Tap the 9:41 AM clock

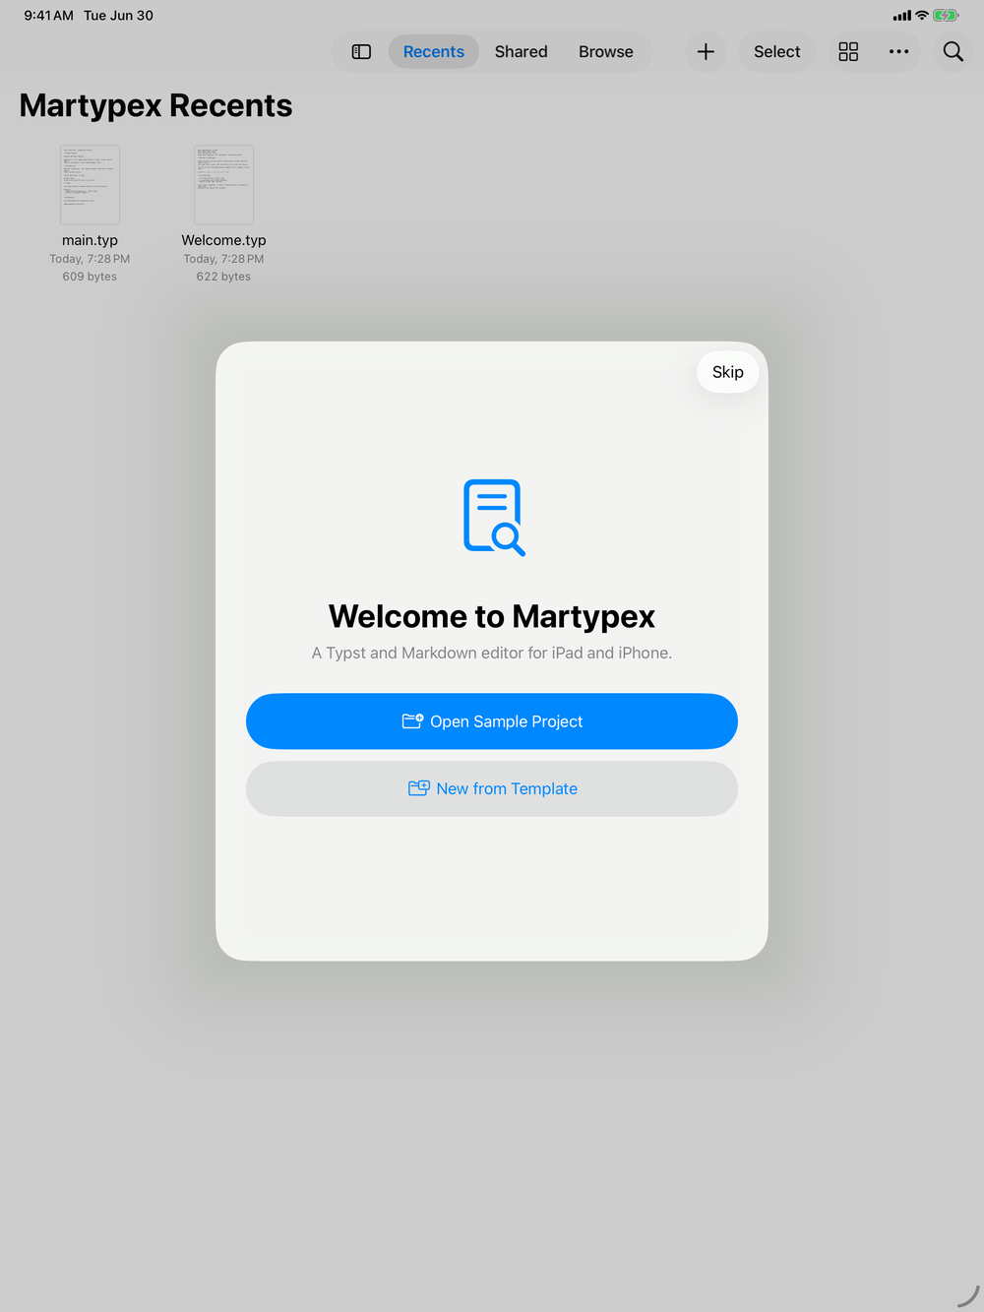pos(49,16)
